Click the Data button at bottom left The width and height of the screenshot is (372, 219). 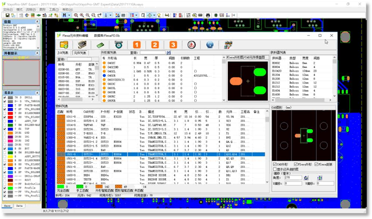pyautogui.click(x=19, y=206)
